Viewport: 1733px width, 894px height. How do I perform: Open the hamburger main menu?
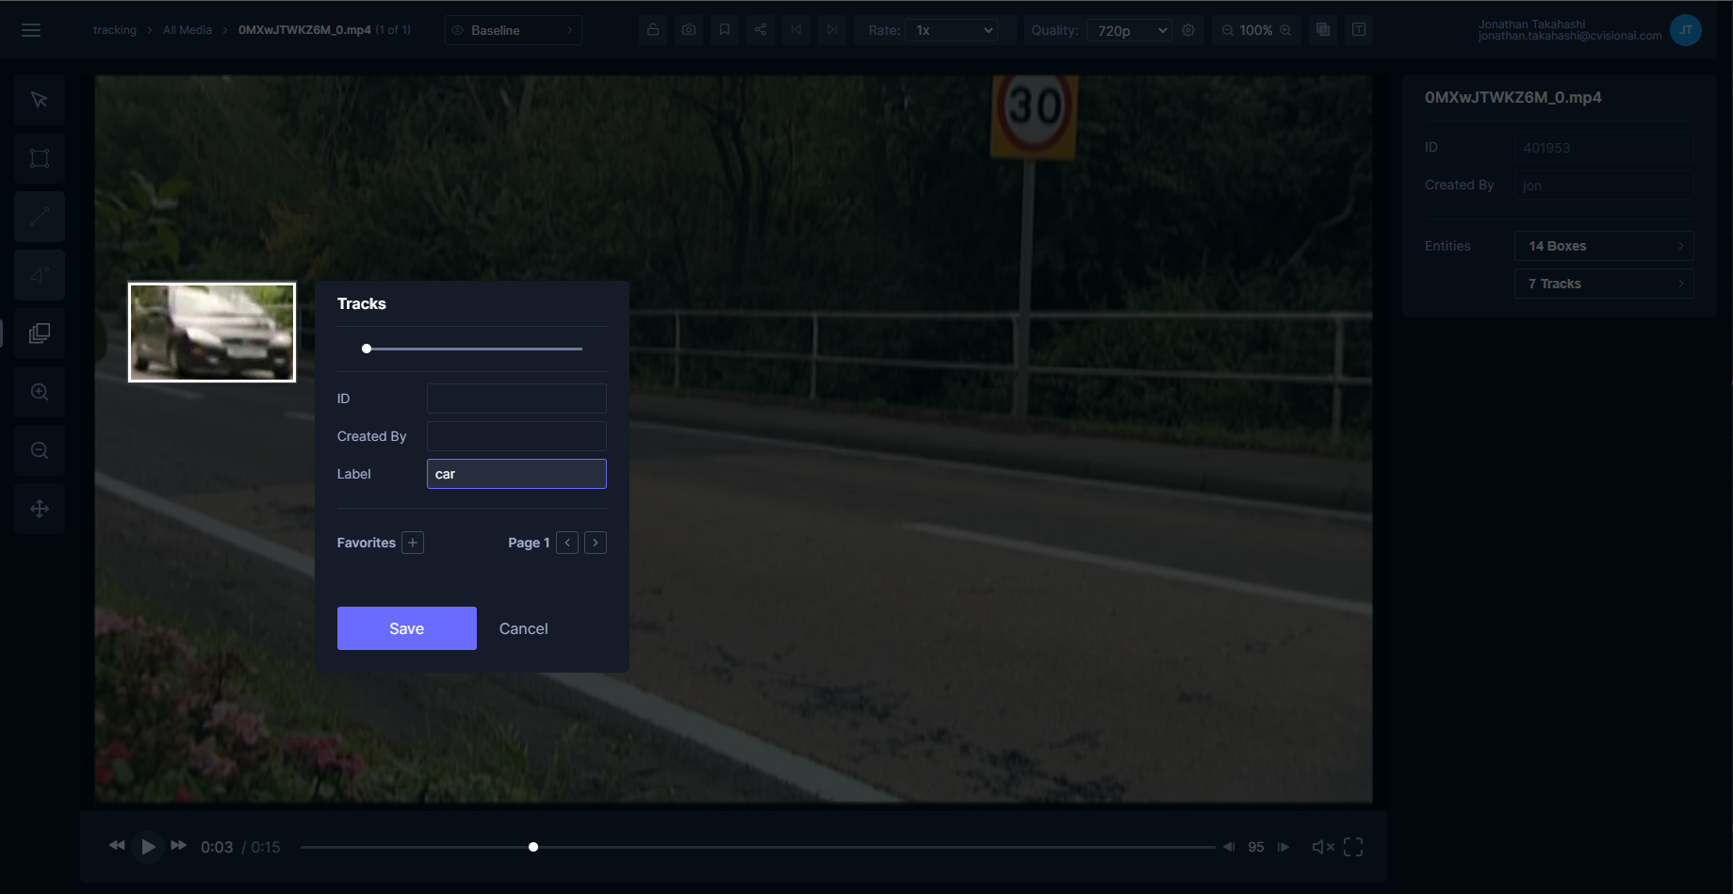[31, 30]
